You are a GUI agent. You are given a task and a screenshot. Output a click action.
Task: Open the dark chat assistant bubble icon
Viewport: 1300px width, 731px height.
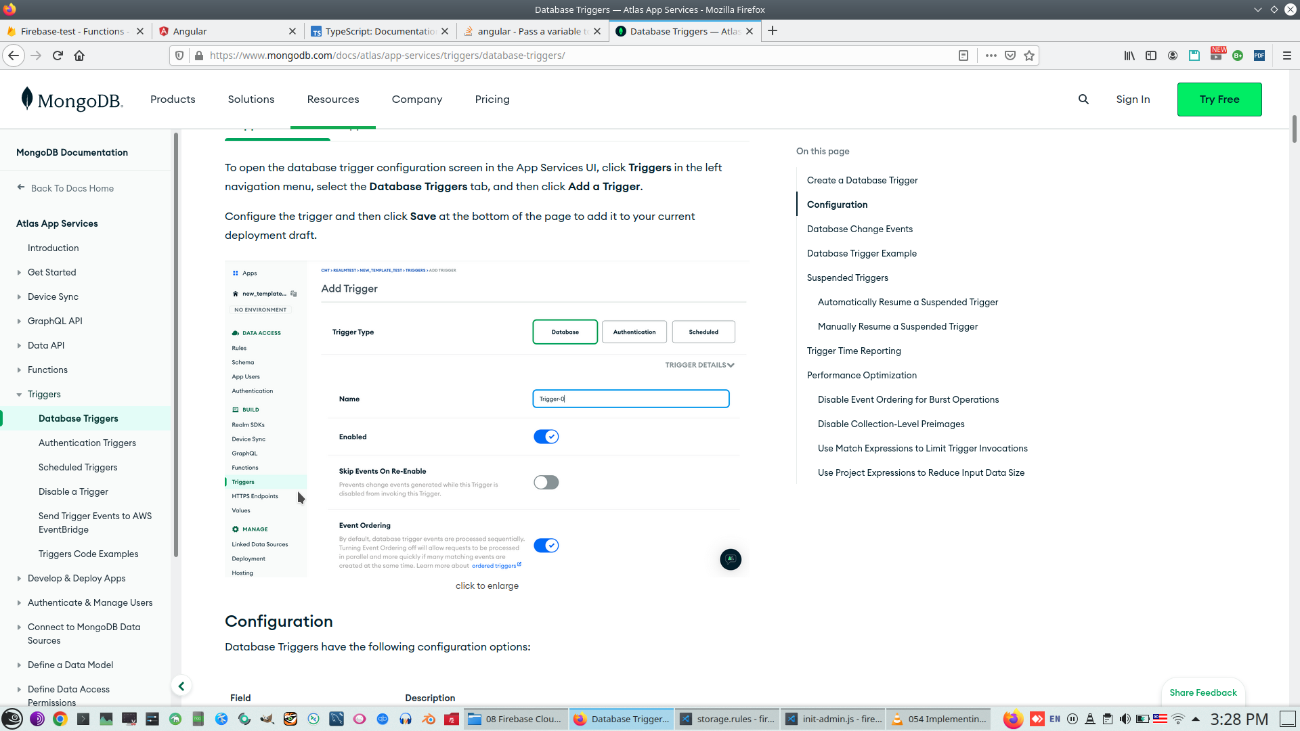pyautogui.click(x=731, y=559)
